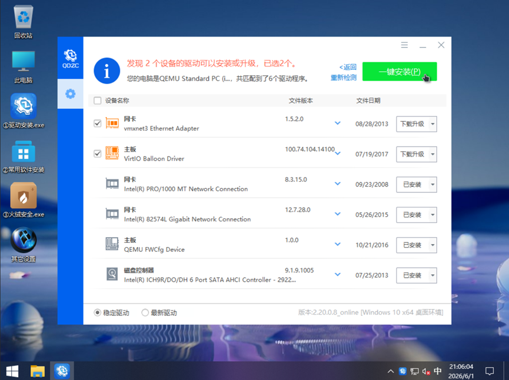Open dropdown arrow beside Intel PRO/1000 已安装
This screenshot has height=380, width=509.
click(x=433, y=184)
